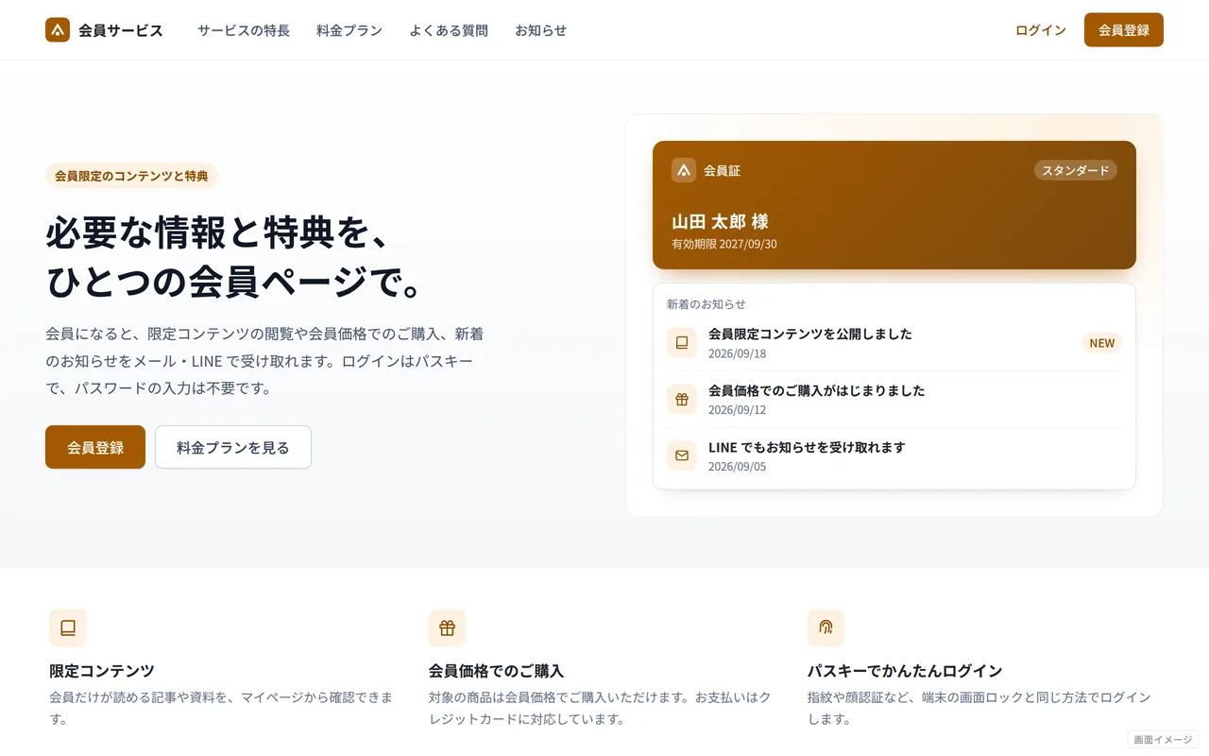
Task: Click the 会員登録 button in the header
Action: (1124, 30)
